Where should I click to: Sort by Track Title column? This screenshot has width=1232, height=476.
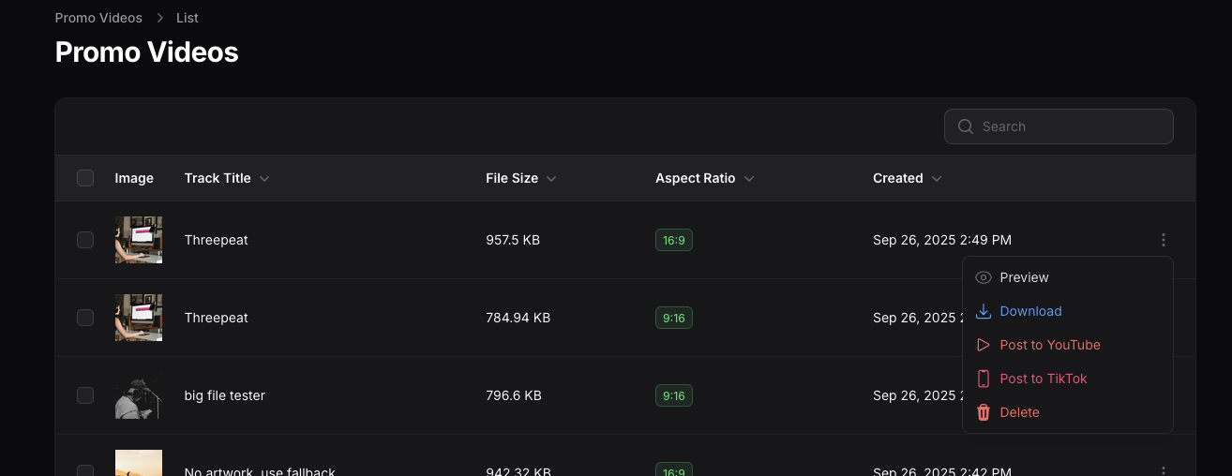tap(227, 178)
